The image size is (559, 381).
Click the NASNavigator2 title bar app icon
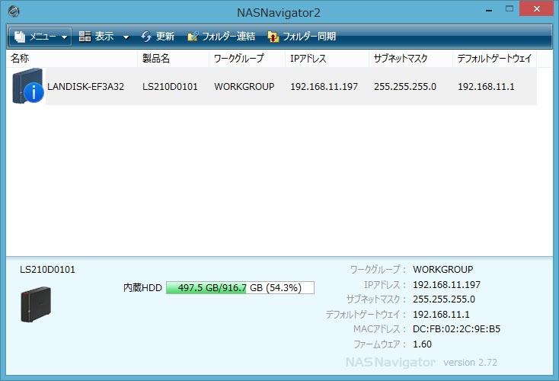tap(14, 11)
